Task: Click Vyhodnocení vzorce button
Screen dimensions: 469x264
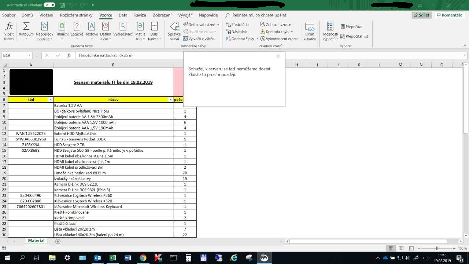Action: [x=279, y=38]
